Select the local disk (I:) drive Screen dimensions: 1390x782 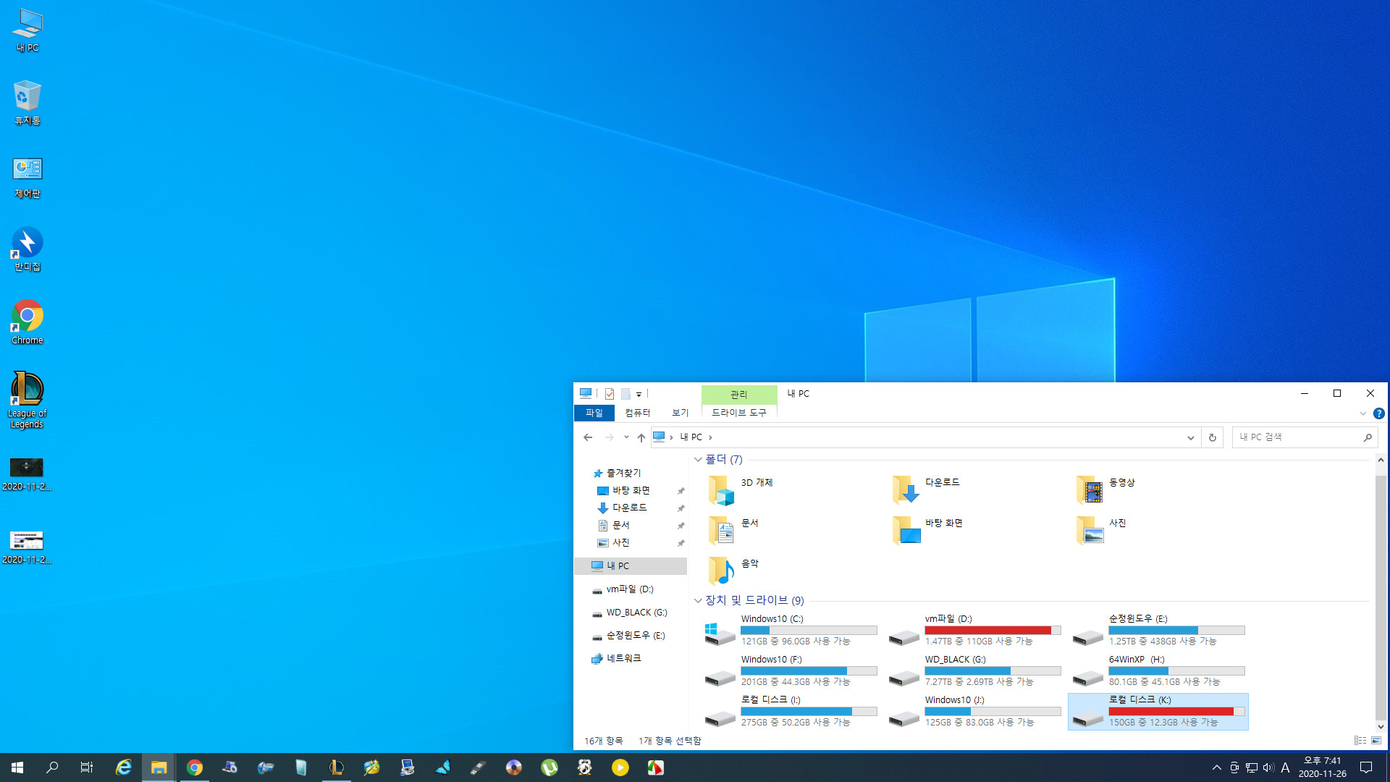click(791, 711)
